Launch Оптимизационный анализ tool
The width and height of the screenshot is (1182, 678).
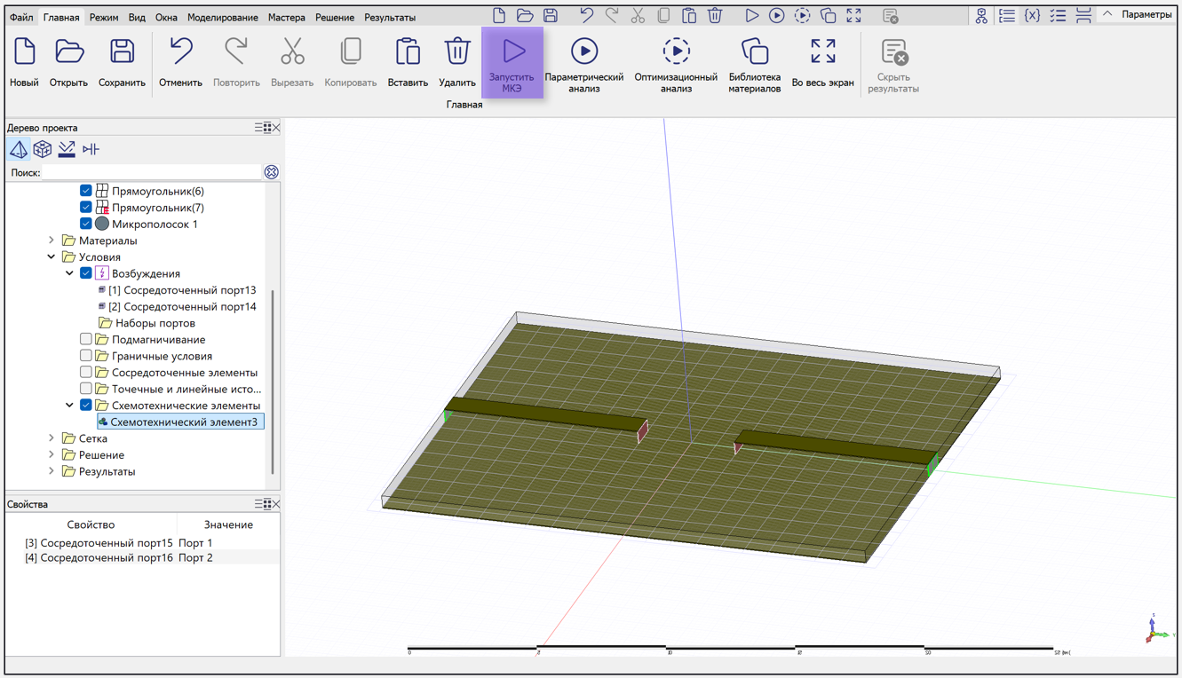click(676, 62)
